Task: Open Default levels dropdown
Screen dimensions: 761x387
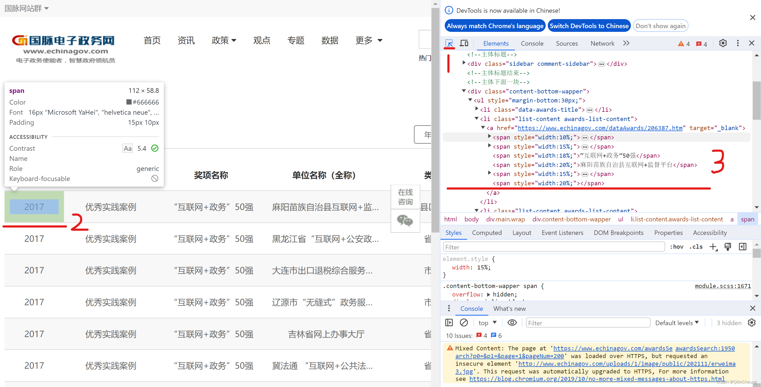Action: pyautogui.click(x=677, y=322)
